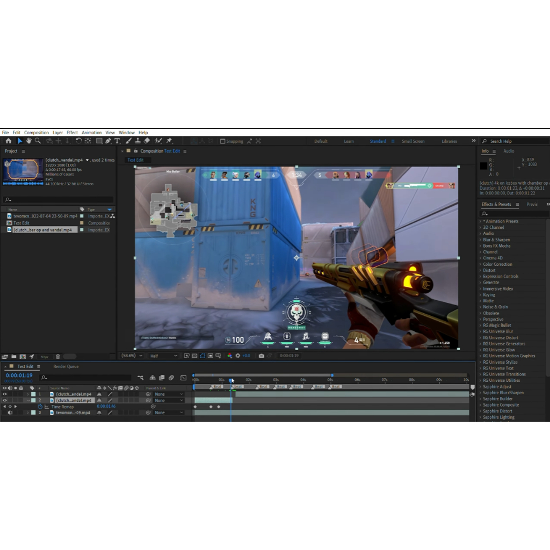
Task: Open parent dropdown for layer 1
Action: pos(168,394)
